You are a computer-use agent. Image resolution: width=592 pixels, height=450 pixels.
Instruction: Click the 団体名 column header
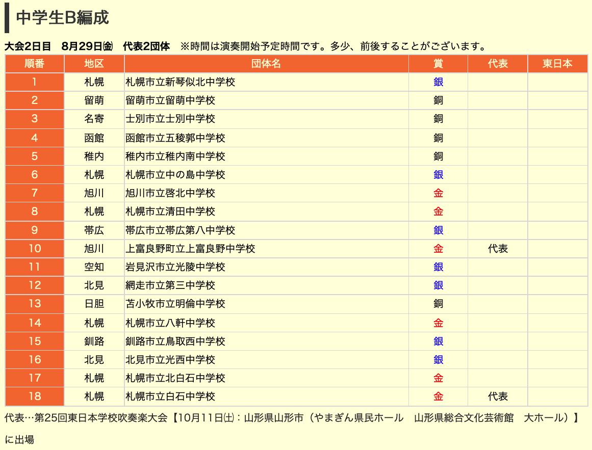coord(266,64)
